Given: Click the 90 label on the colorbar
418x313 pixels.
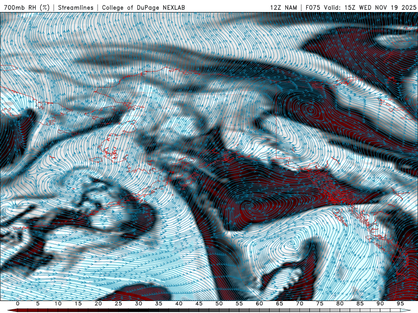Looking at the screenshot, I should [380, 304].
